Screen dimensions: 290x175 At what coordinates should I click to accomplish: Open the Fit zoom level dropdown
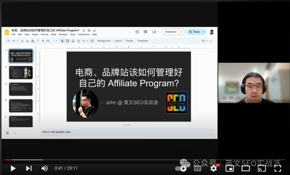tap(52, 41)
